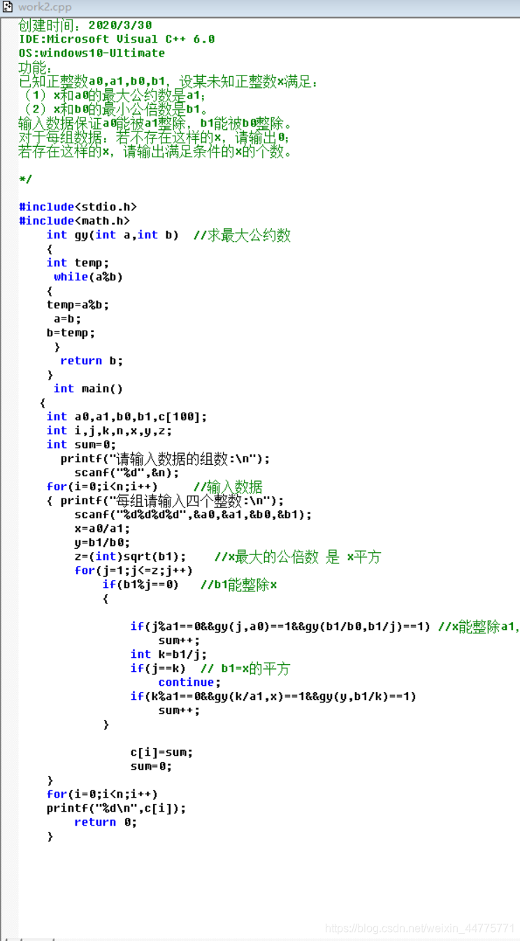Click the 'IDE:Microsoft Visual C++ 6.0' line
This screenshot has width=520, height=941.
[117, 39]
